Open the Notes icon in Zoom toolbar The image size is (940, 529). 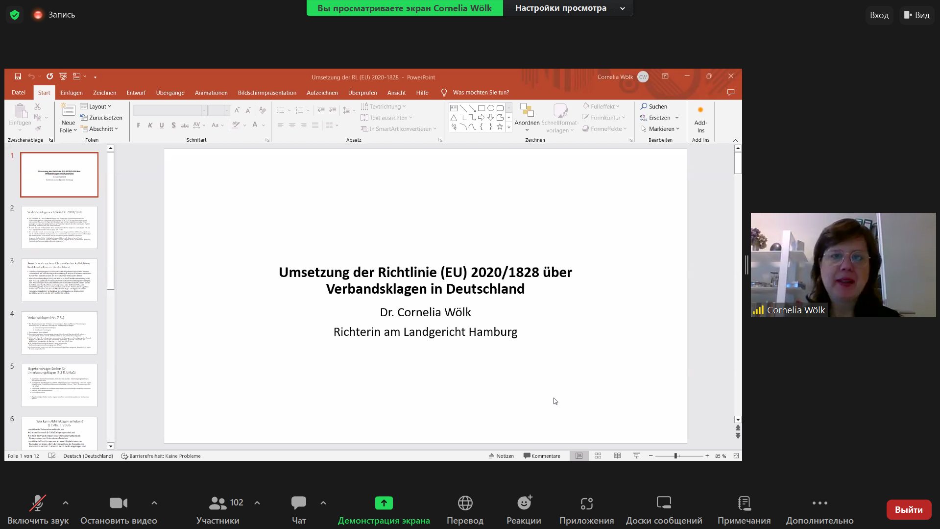click(744, 504)
